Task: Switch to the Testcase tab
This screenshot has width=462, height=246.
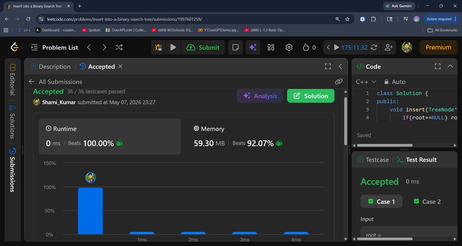Action: pyautogui.click(x=373, y=160)
